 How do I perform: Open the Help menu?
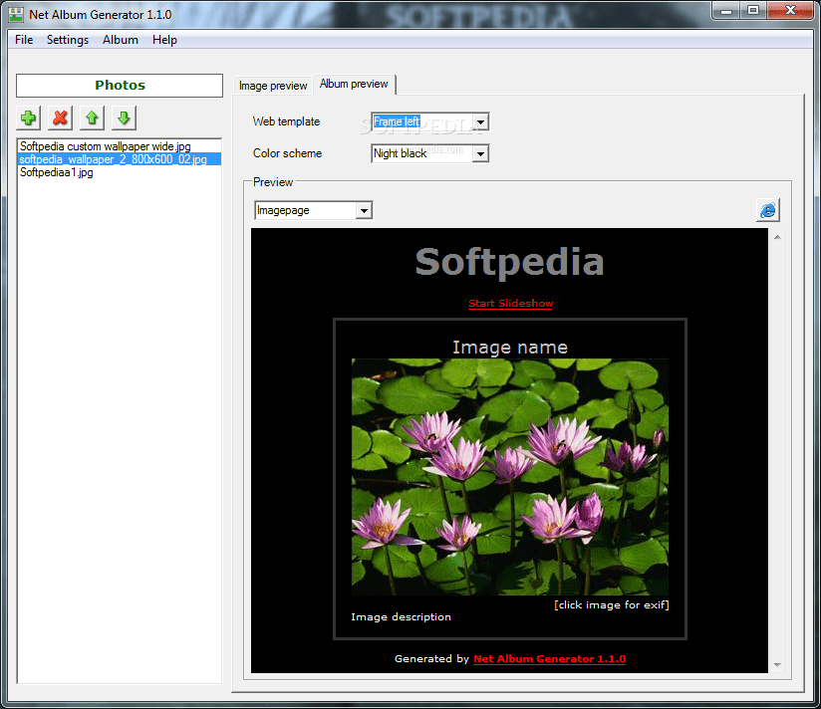[x=164, y=40]
